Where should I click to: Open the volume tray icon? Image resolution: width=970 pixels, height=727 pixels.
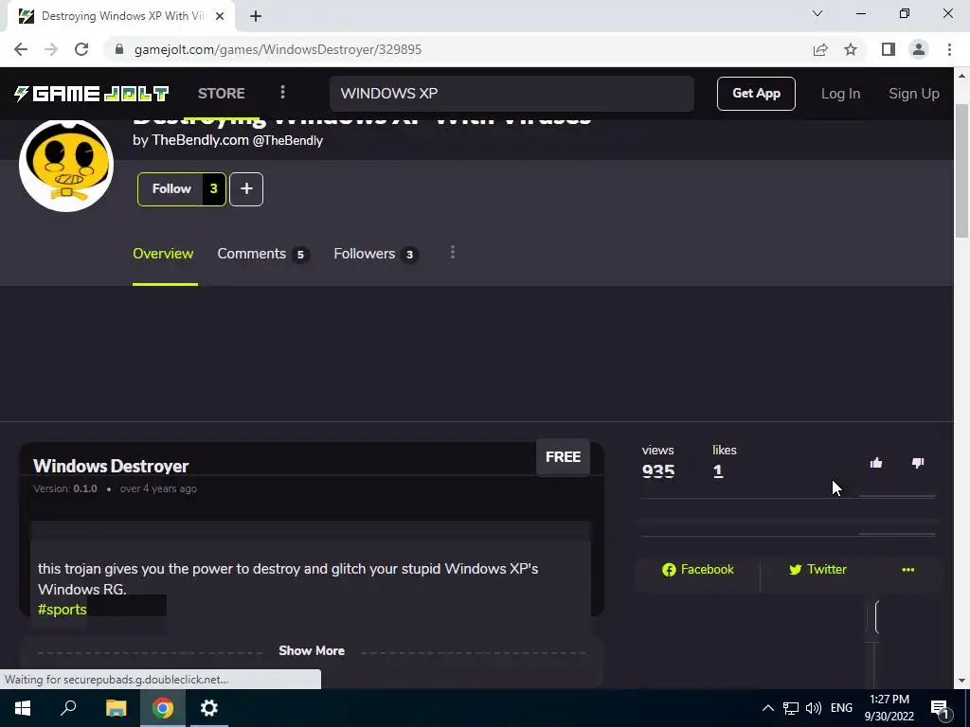coord(814,708)
